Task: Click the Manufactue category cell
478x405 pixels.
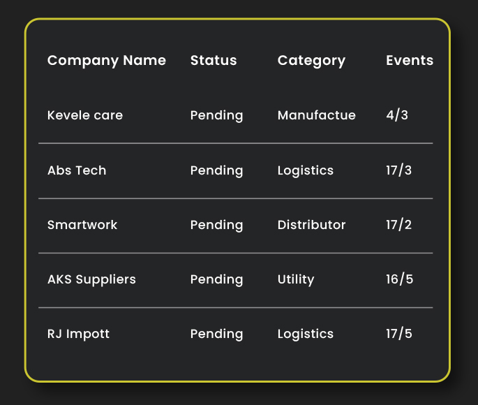Action: (x=316, y=115)
